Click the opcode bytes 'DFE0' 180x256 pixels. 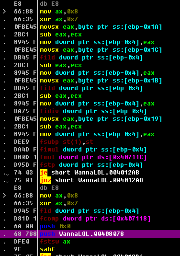22,242
